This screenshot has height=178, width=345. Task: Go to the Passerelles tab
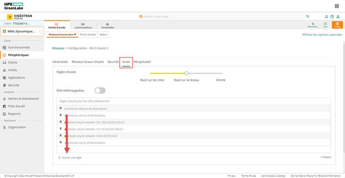108,26
